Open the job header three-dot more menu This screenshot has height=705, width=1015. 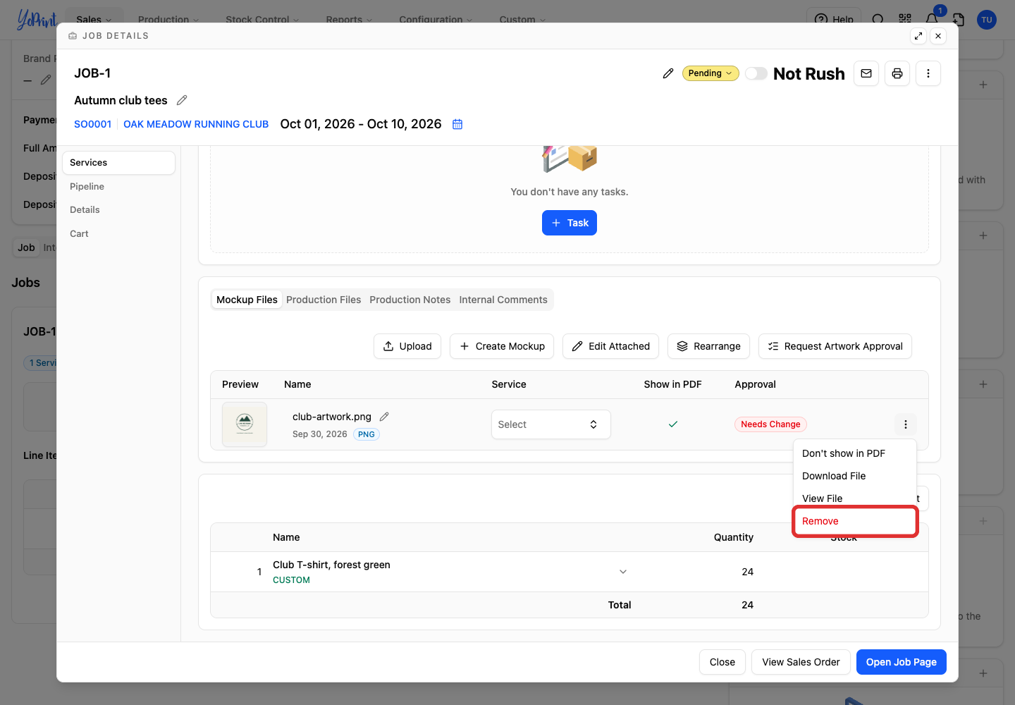(928, 73)
